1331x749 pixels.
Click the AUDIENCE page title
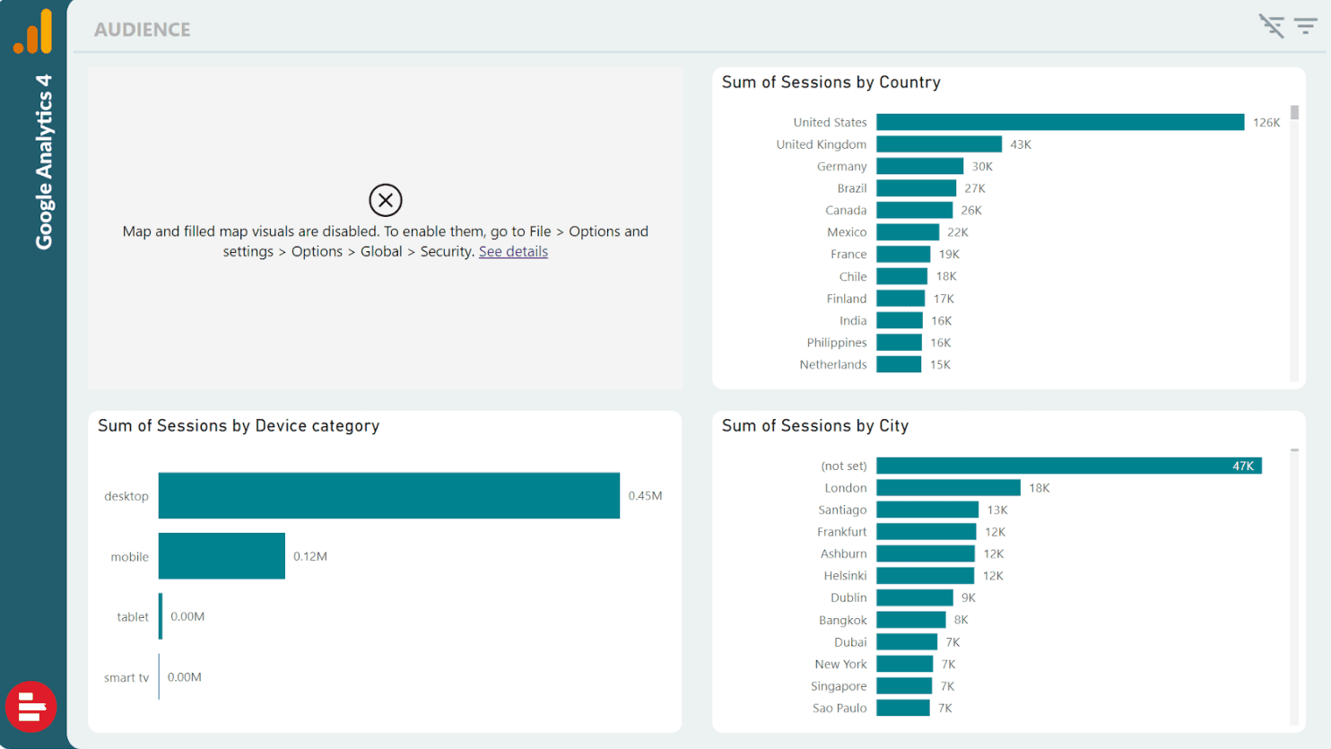pos(143,30)
